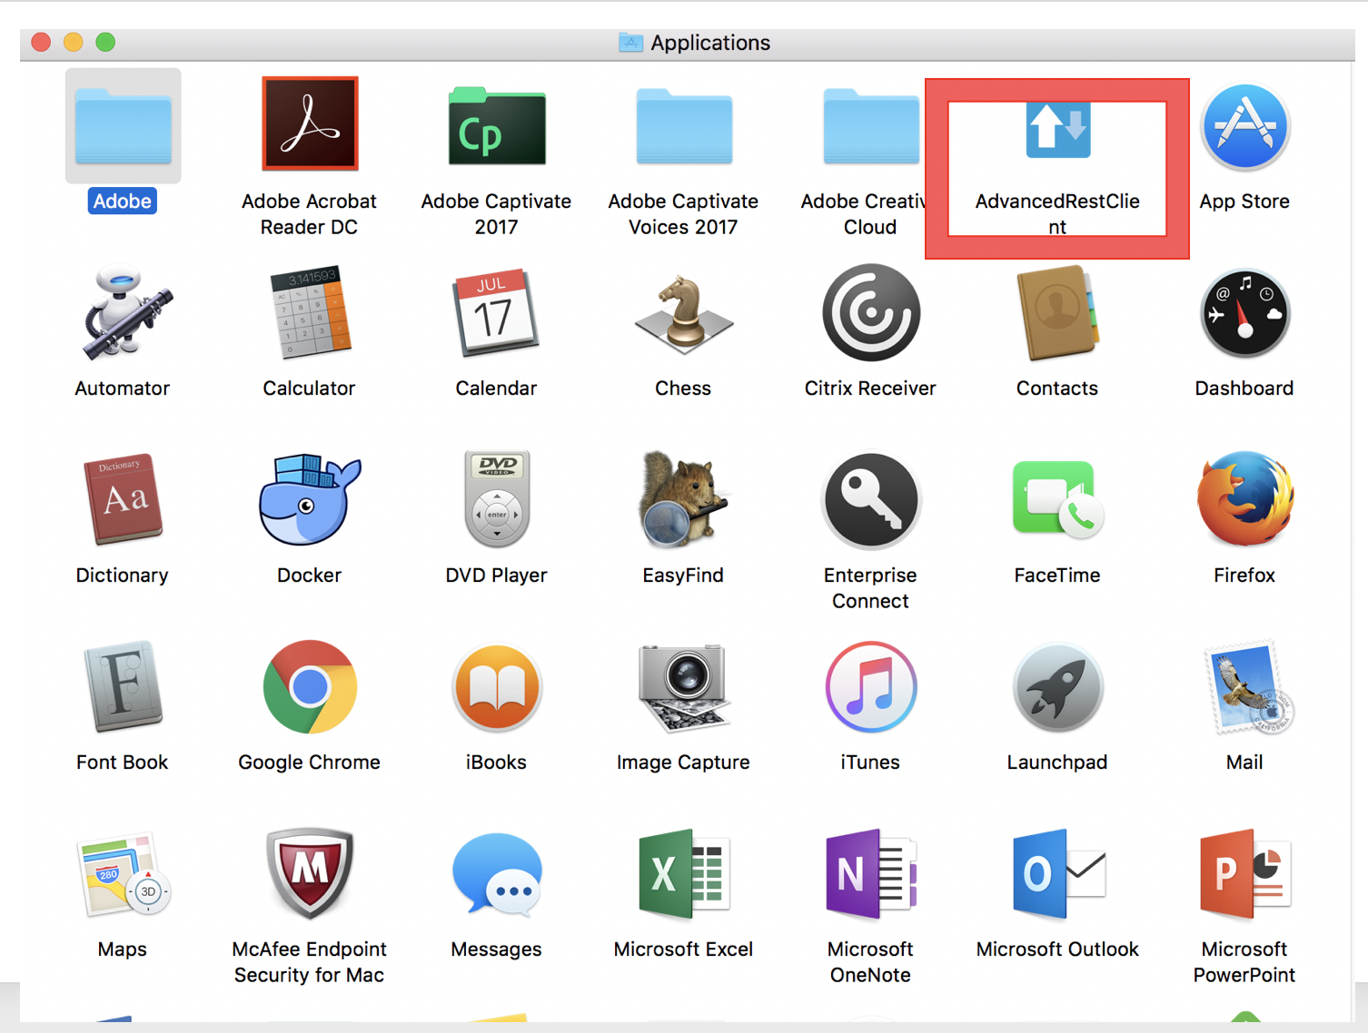1368x1033 pixels.
Task: Open Google Chrome application
Action: click(x=310, y=687)
